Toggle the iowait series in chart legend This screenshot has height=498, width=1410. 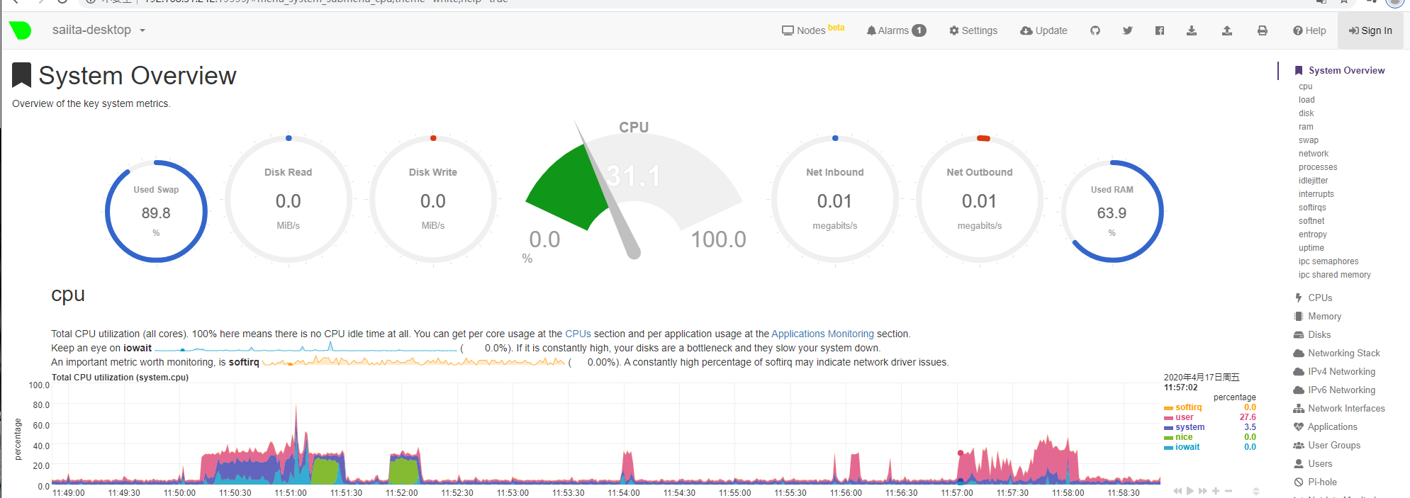tap(1187, 447)
